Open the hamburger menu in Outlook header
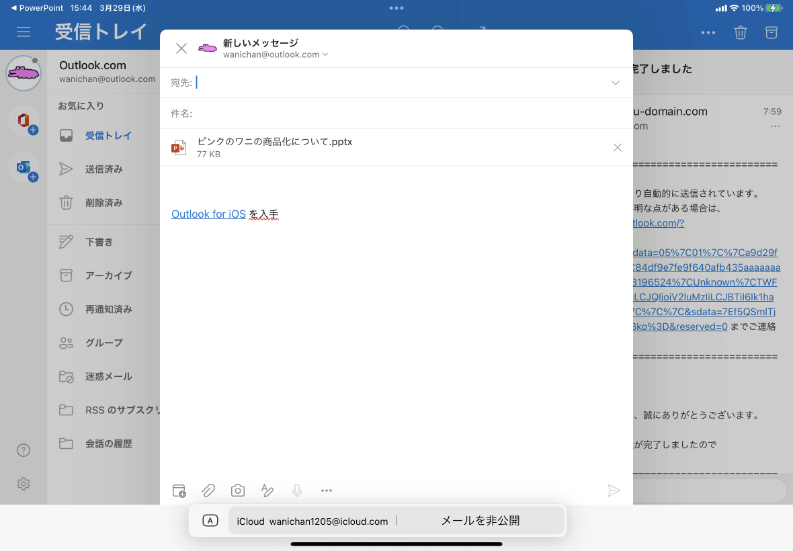The height and width of the screenshot is (551, 793). tap(24, 32)
